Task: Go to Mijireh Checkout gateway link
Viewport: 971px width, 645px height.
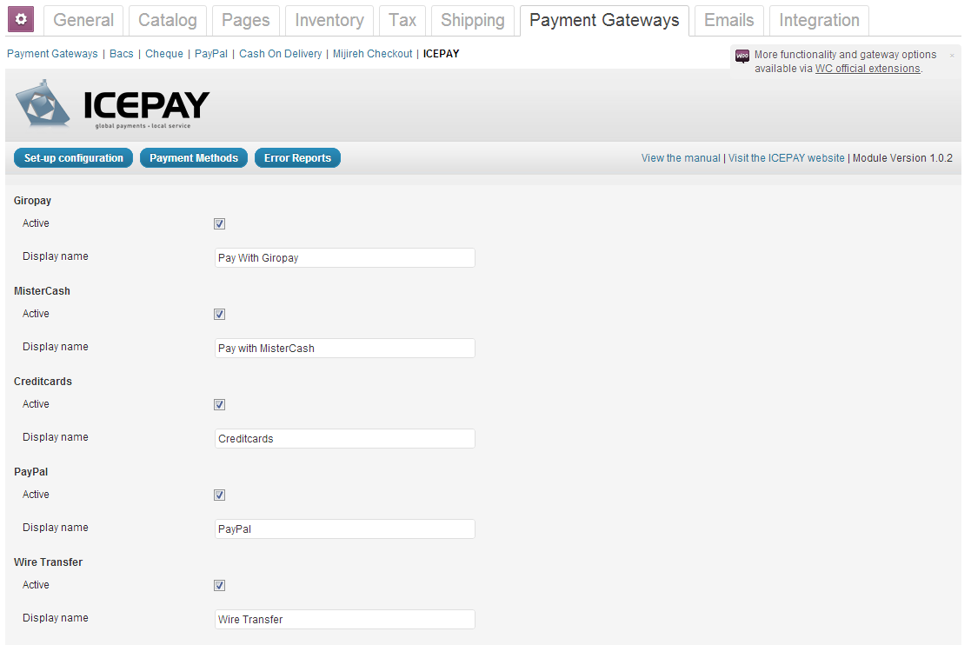Action: tap(372, 54)
